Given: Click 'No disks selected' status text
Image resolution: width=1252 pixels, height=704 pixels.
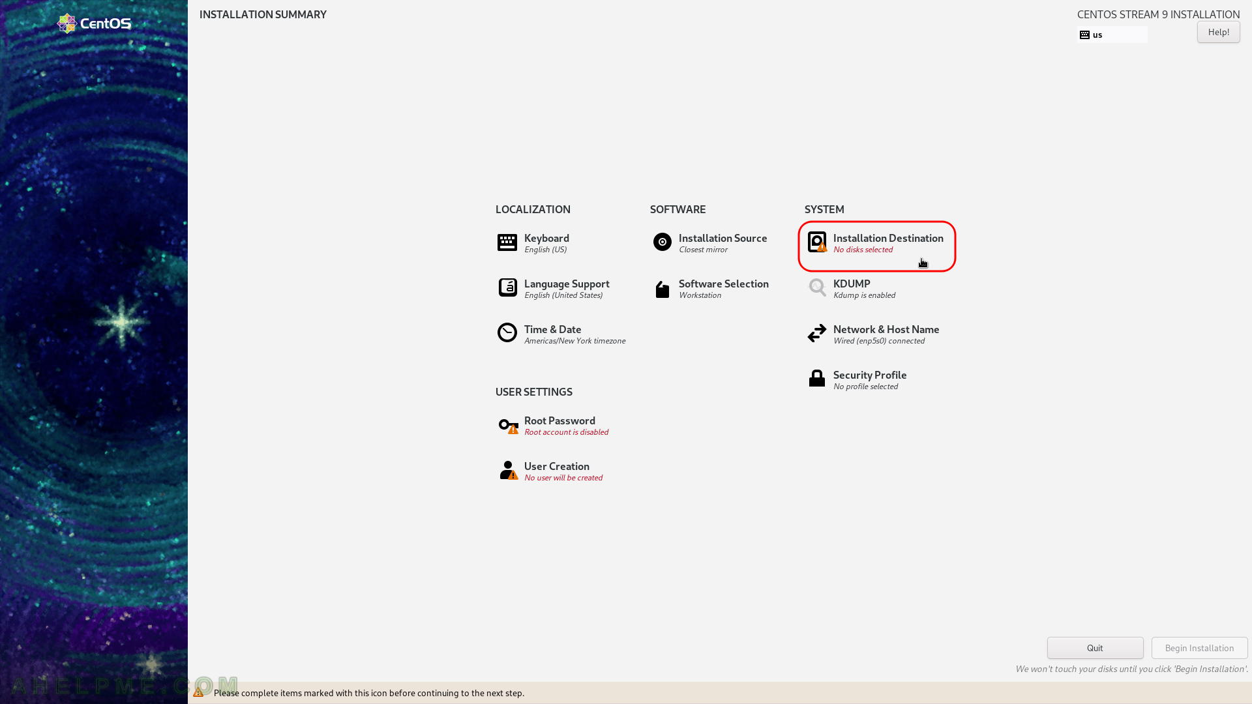Looking at the screenshot, I should 863,250.
